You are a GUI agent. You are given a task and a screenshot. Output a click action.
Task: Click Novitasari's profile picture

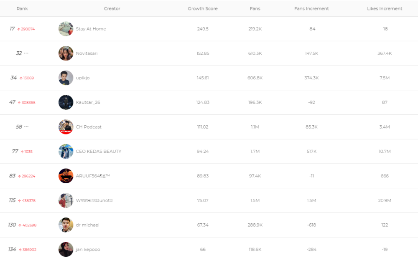point(66,53)
